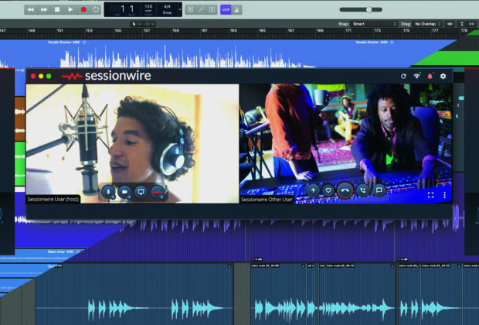The image size is (479, 325).
Task: Click the upload arrow icon for other user
Action: (313, 190)
